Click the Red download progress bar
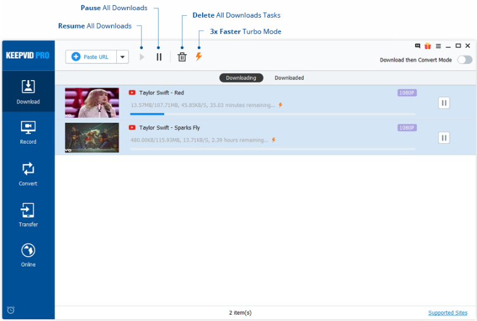The image size is (477, 321). pyautogui.click(x=272, y=114)
